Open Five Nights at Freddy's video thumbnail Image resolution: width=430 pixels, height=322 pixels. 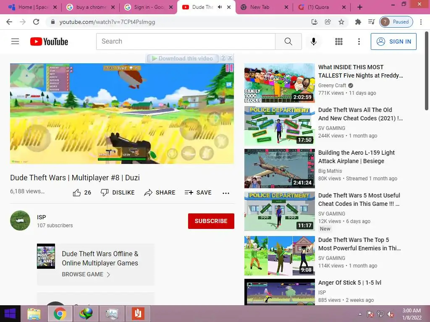point(279,83)
